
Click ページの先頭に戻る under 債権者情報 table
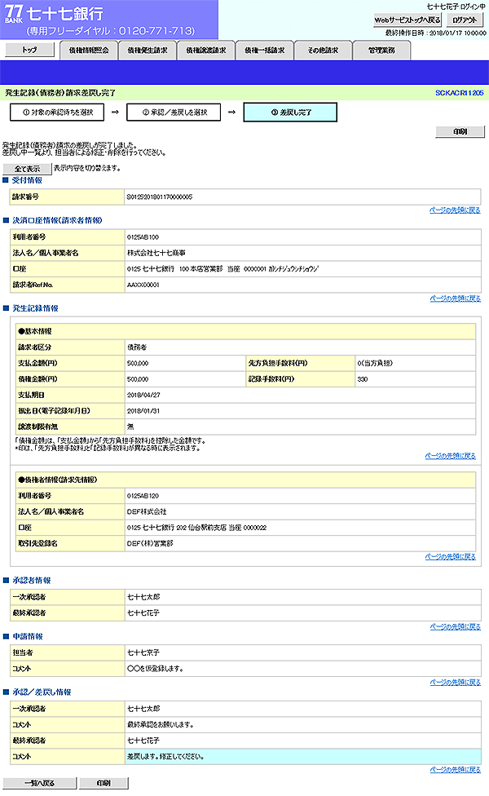coord(450,557)
